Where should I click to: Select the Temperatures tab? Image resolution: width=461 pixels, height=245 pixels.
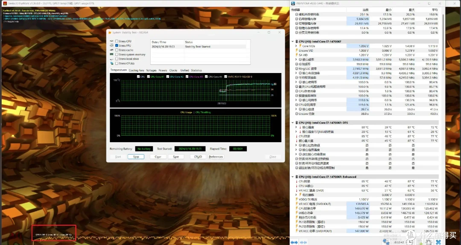click(119, 70)
